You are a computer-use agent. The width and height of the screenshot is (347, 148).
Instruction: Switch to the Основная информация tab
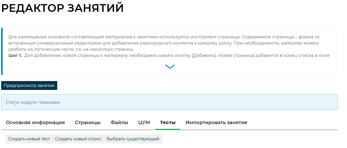tap(35, 122)
